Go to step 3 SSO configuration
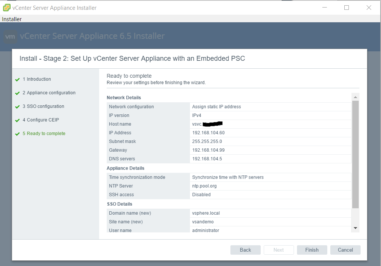This screenshot has height=266, width=381. click(x=44, y=106)
